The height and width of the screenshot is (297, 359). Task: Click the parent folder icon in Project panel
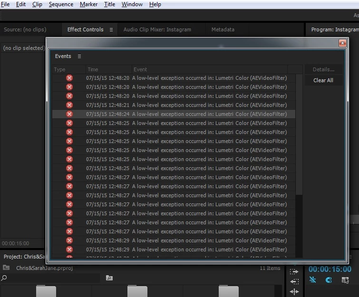tap(6, 267)
